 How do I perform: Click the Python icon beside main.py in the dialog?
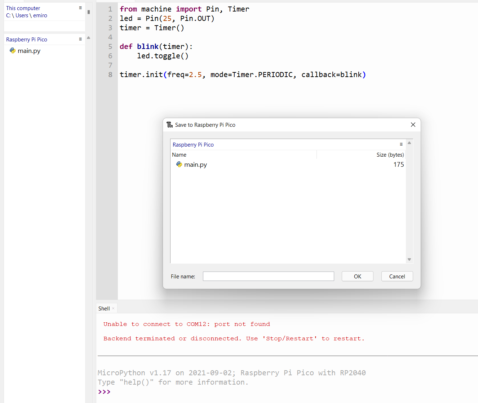(x=179, y=164)
